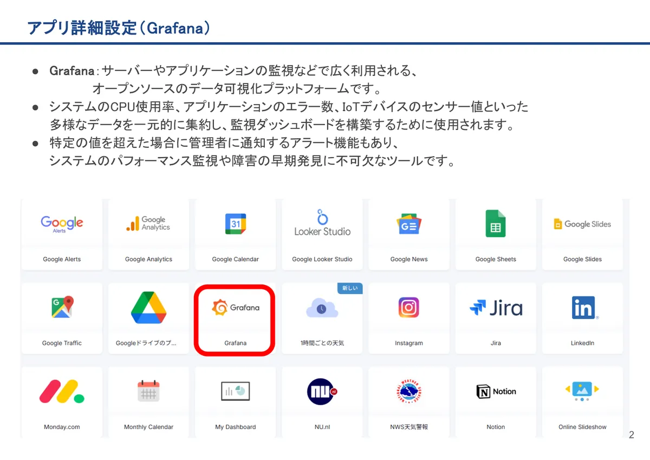This screenshot has width=650, height=460.
Task: Open the Google Calendar app icon
Action: coord(236,224)
